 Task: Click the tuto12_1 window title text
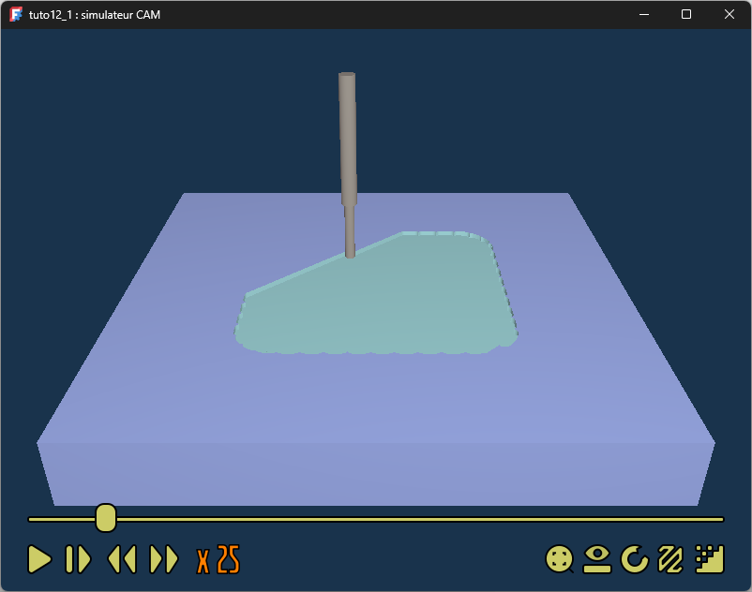click(95, 15)
